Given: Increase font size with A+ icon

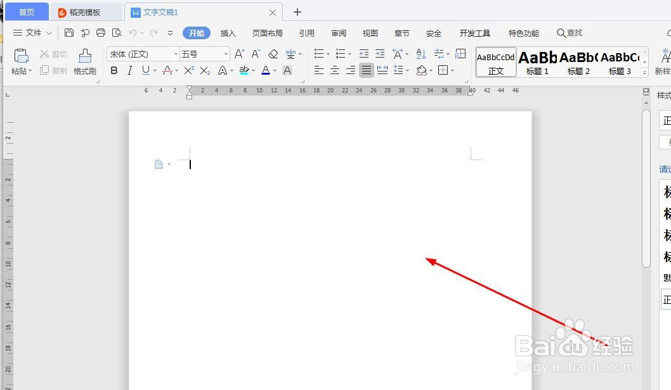Looking at the screenshot, I should tap(240, 54).
